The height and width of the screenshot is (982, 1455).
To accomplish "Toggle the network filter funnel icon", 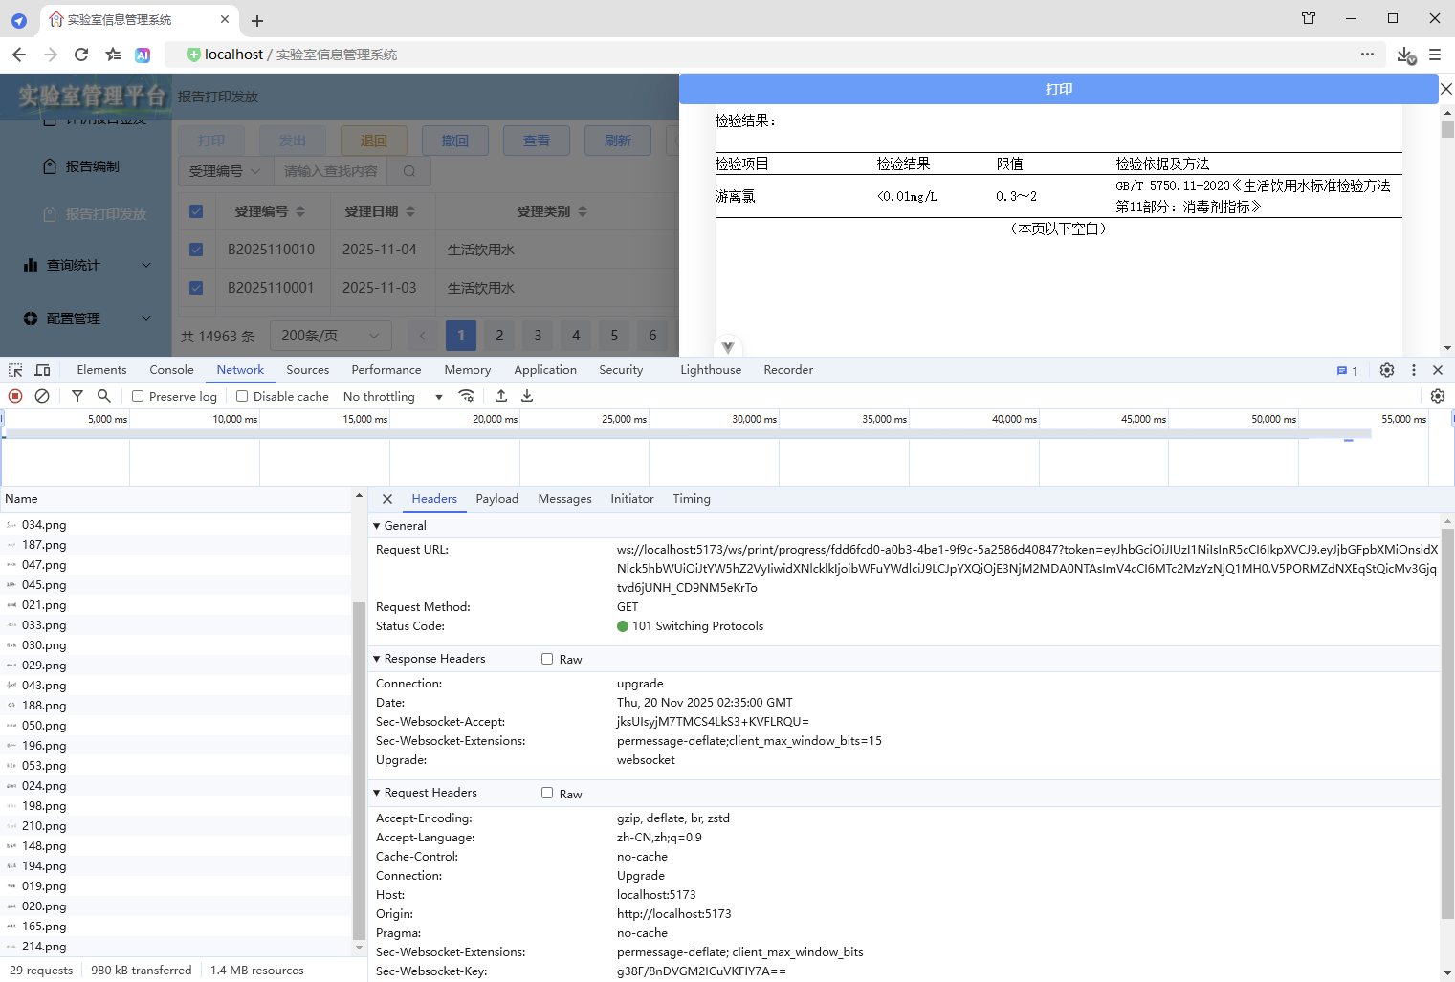I will (x=77, y=396).
